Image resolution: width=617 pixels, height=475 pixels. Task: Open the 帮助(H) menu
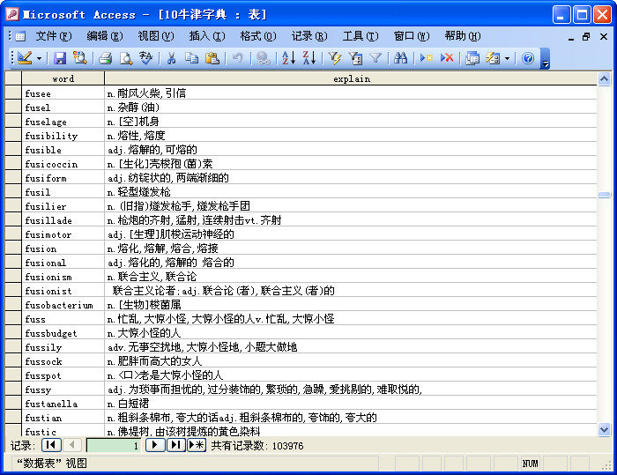coord(463,36)
